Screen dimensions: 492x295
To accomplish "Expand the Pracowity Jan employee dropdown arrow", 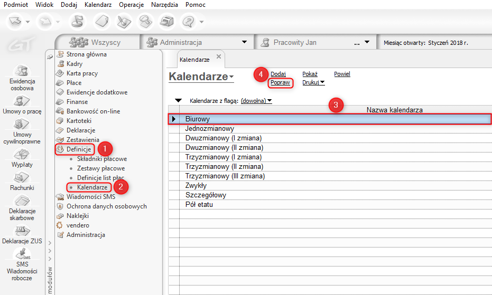I will click(367, 42).
